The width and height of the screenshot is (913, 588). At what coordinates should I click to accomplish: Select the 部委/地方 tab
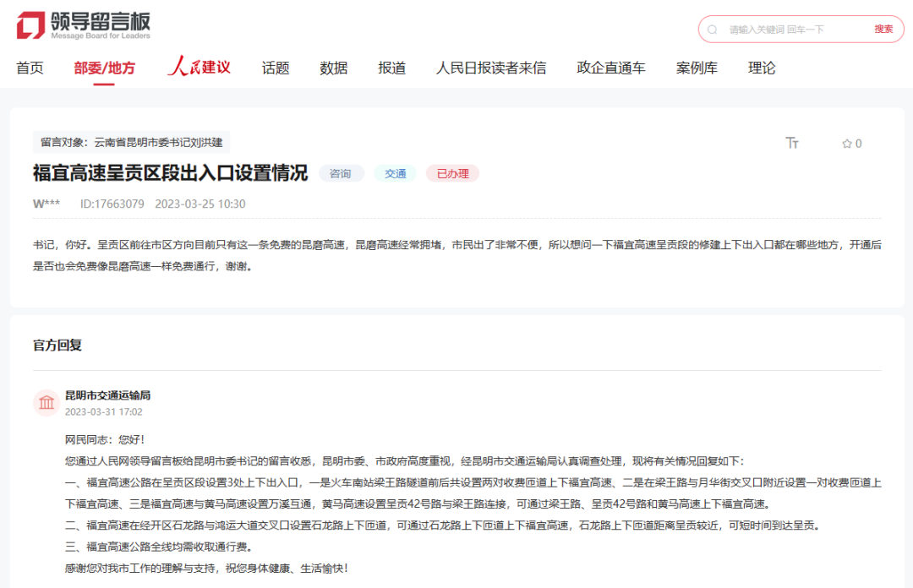[106, 68]
